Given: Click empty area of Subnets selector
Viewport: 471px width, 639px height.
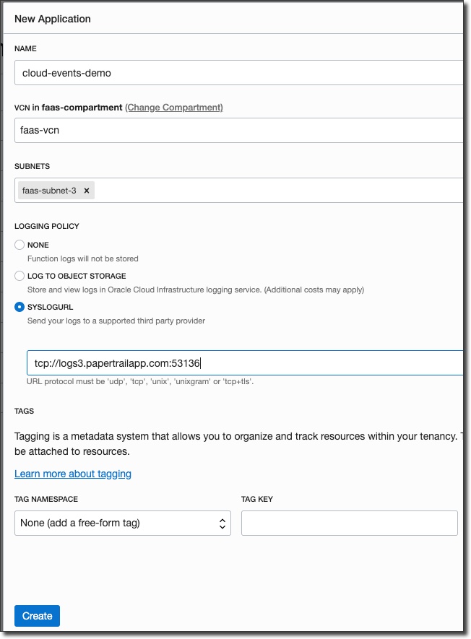Looking at the screenshot, I should click(275, 191).
